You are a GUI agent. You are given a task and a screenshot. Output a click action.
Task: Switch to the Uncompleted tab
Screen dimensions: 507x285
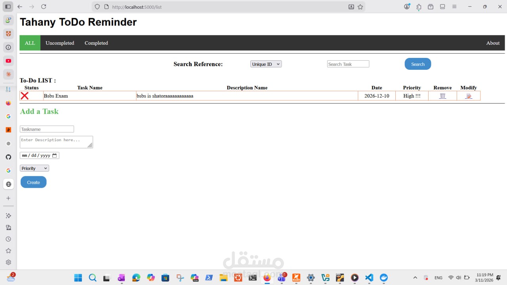[60, 43]
